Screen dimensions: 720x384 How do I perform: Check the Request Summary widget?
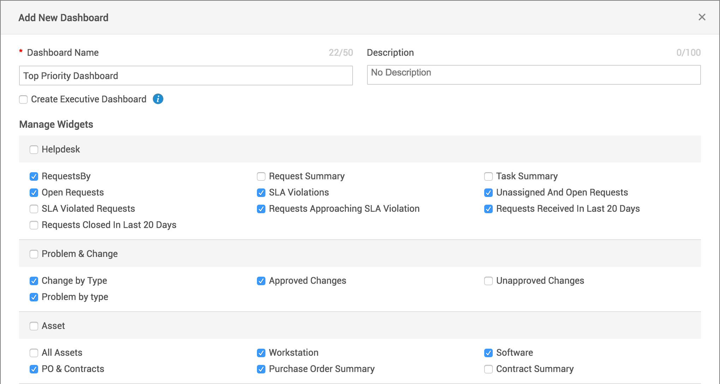[261, 176]
